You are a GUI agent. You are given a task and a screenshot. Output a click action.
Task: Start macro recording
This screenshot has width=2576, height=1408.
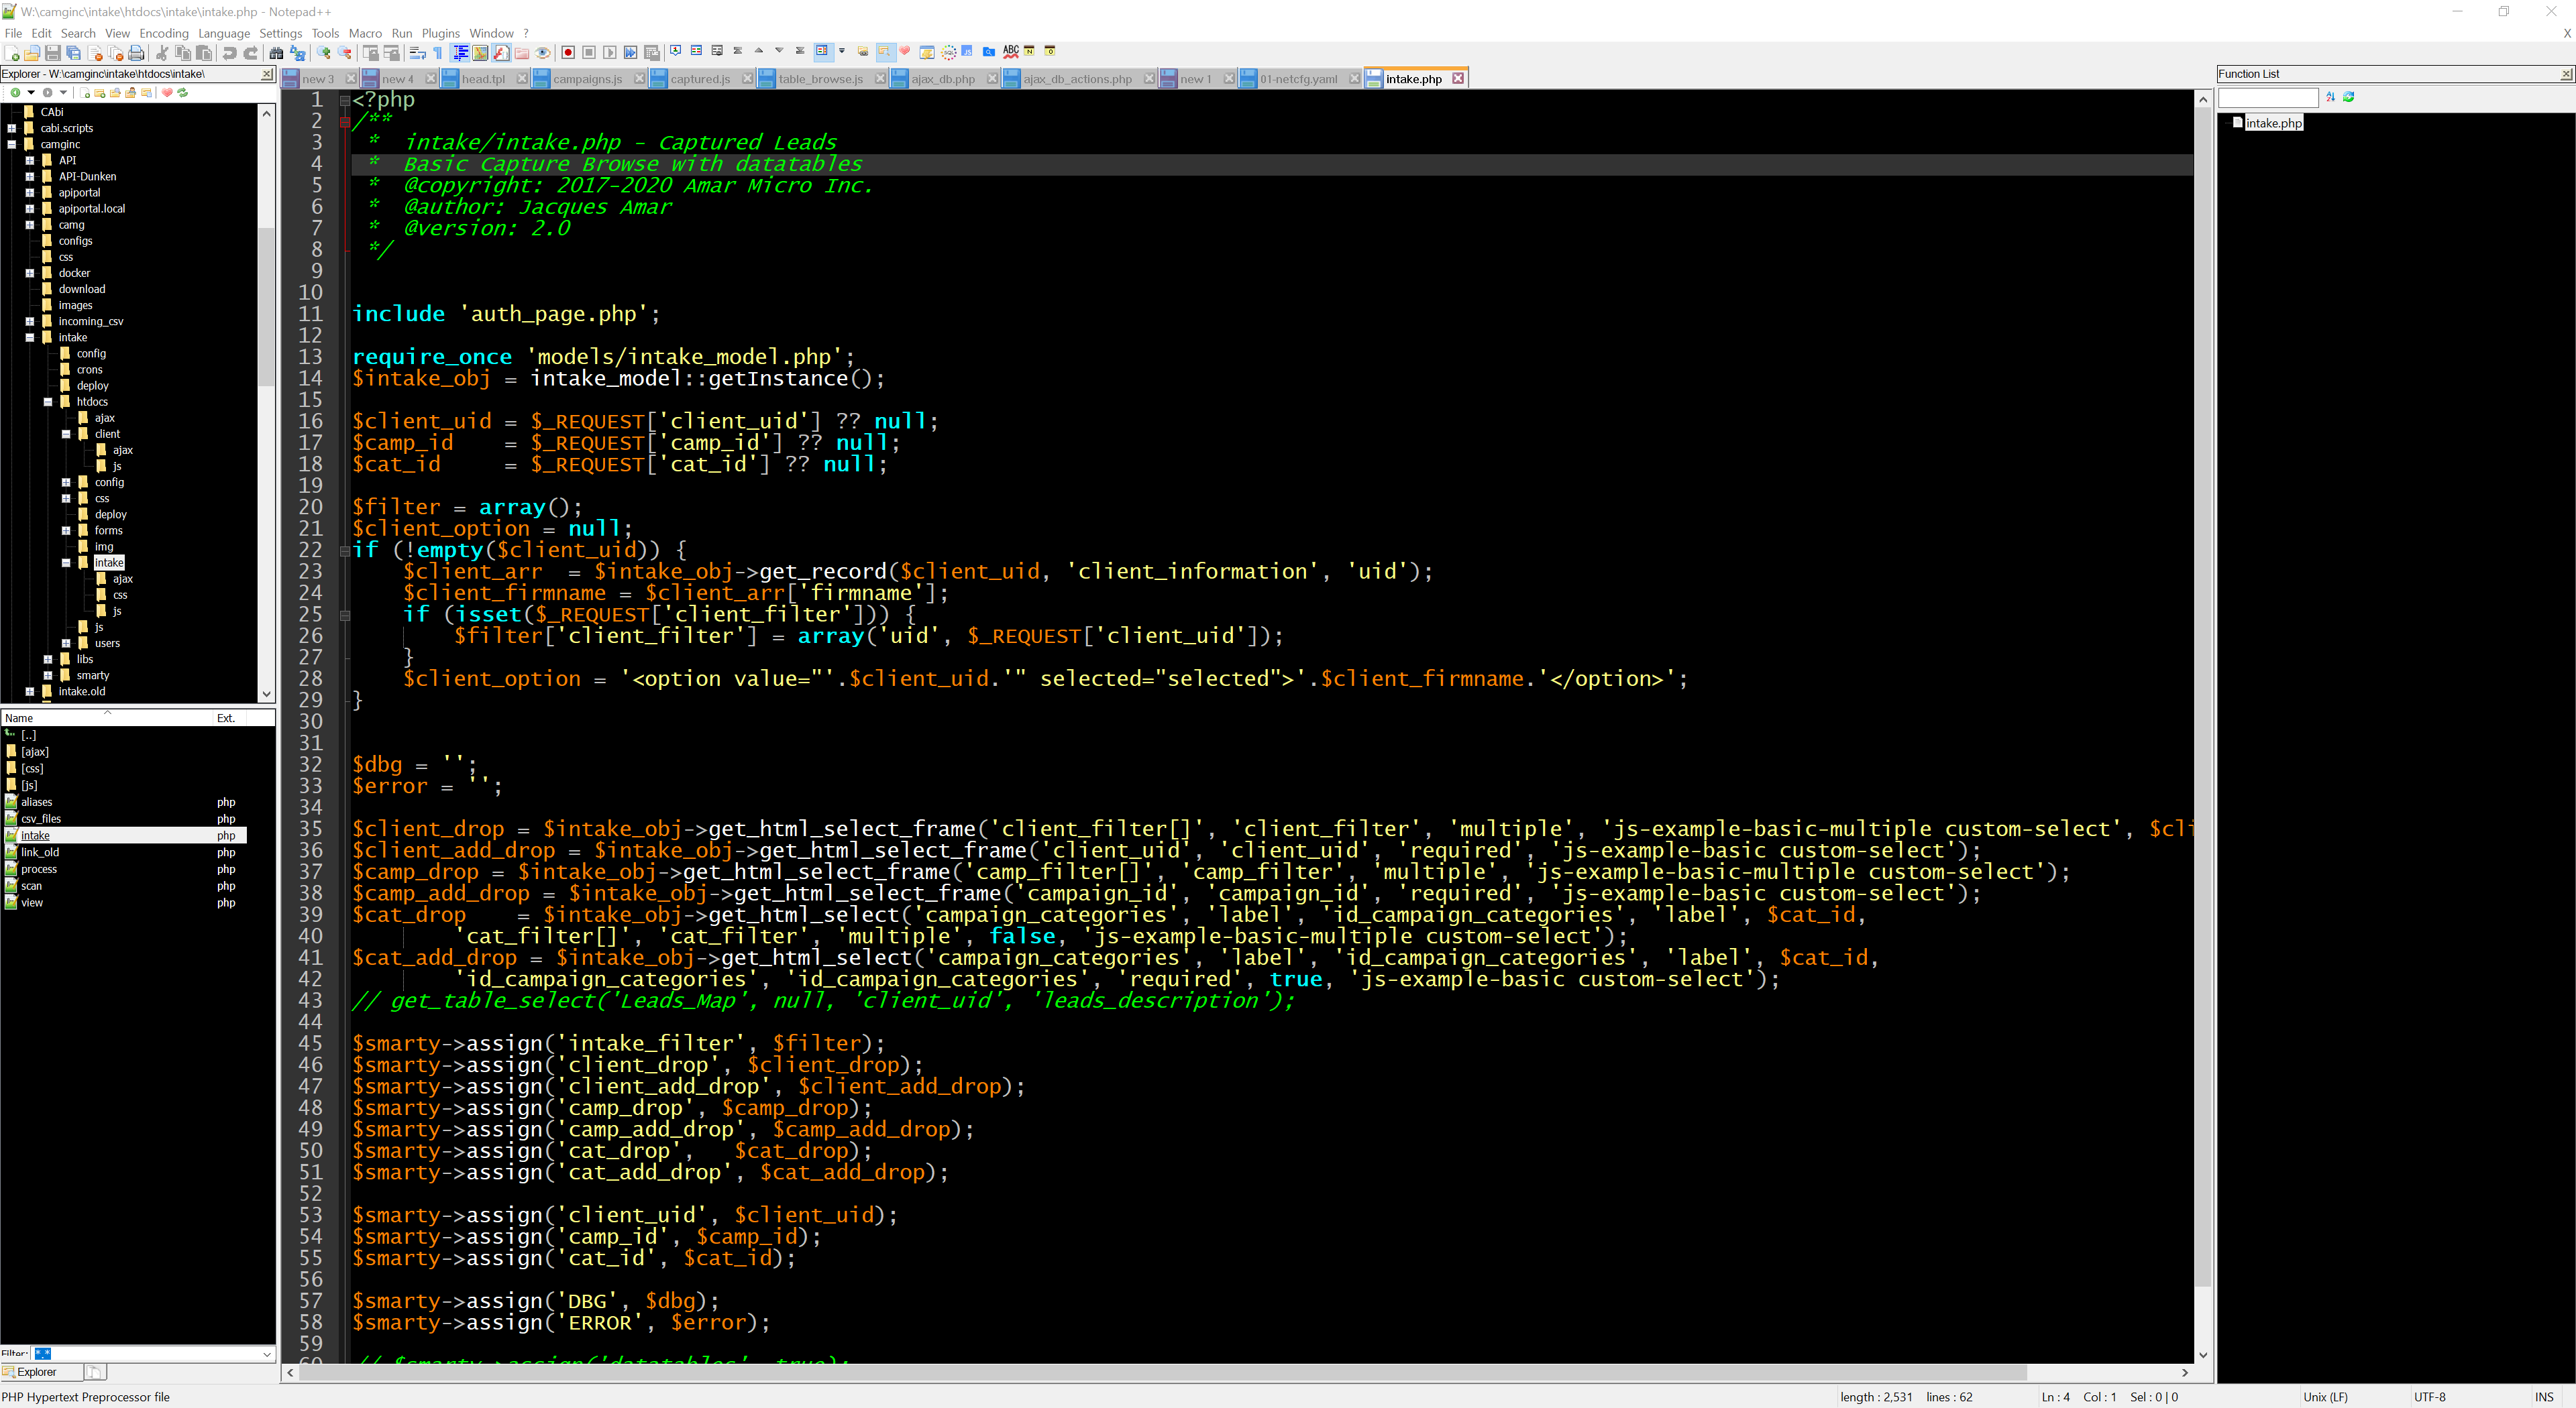569,52
